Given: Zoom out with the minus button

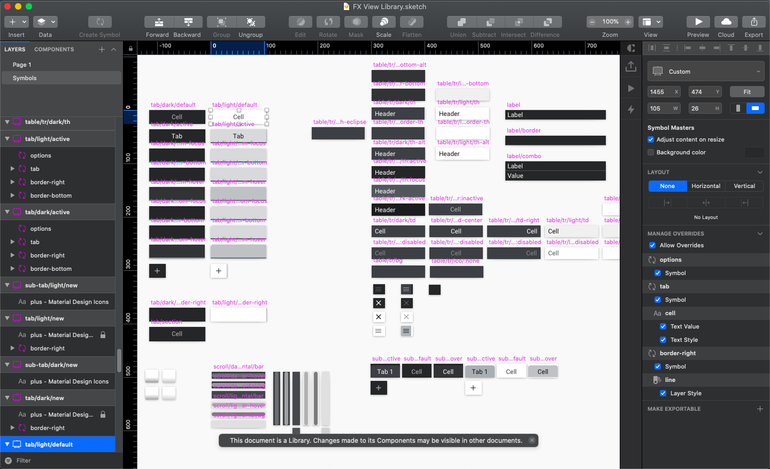Looking at the screenshot, I should point(592,22).
